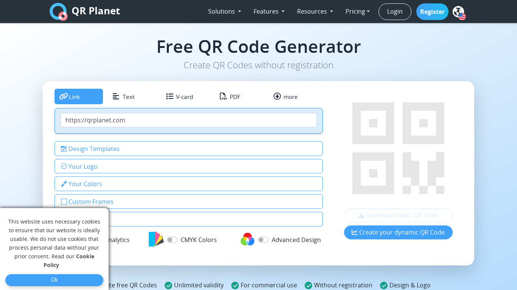Click the Advanced Design RGB circles icon
Screen dimensions: 517x290
248,239
